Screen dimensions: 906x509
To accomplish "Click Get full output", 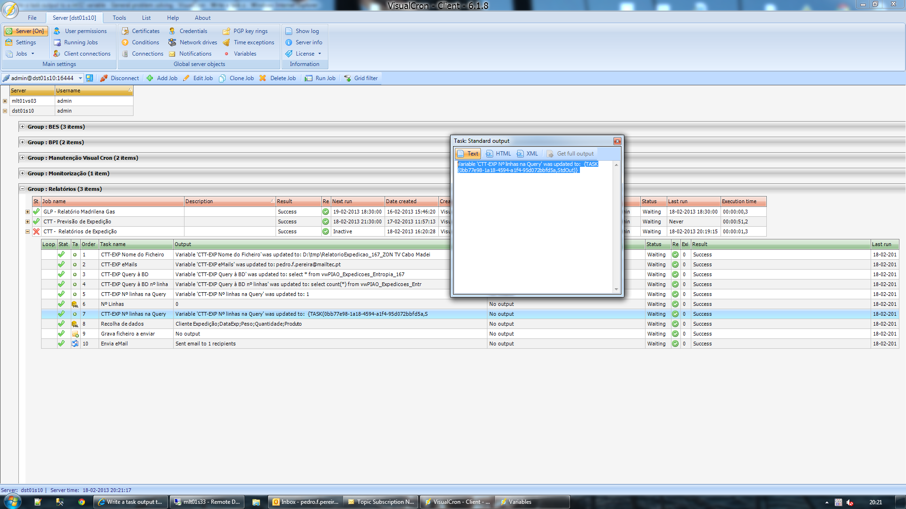I will point(570,154).
